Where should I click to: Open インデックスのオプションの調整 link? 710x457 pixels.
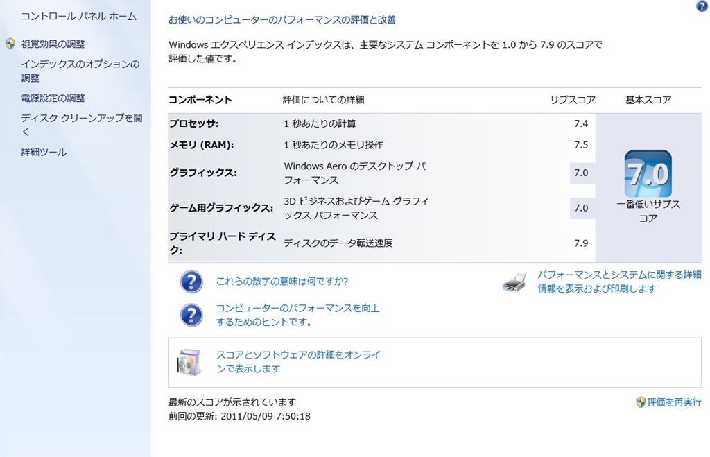click(x=80, y=71)
